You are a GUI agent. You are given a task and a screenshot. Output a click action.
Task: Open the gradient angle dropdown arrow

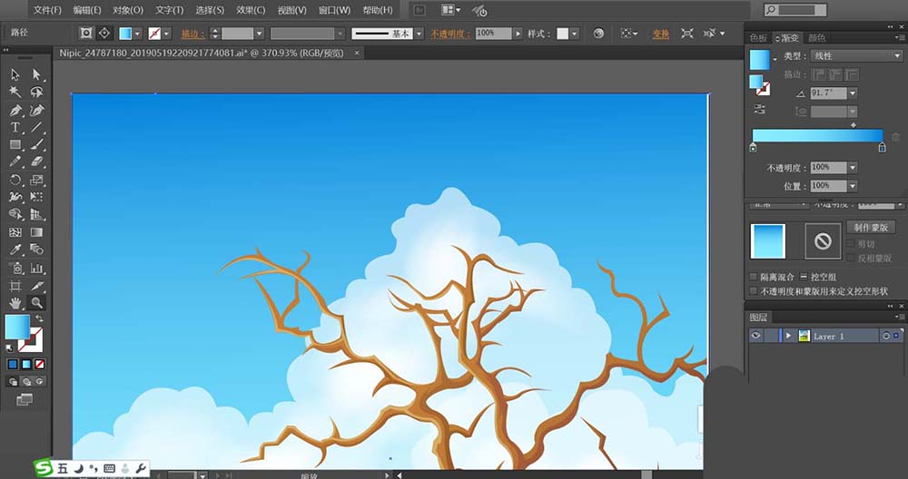(x=853, y=93)
